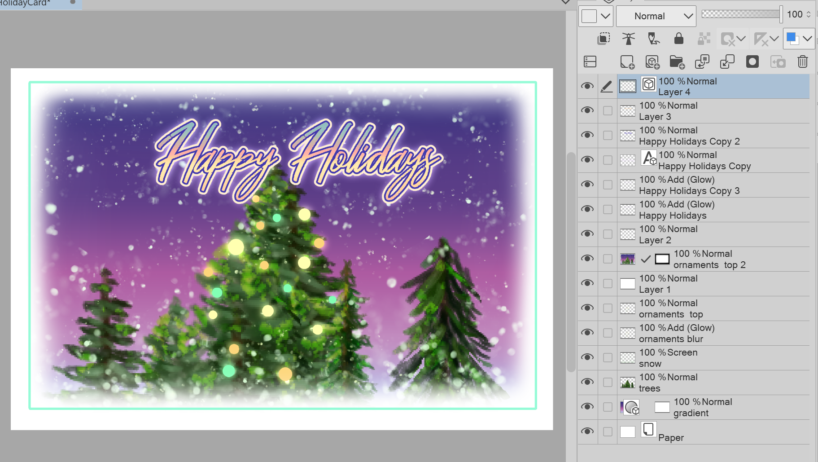Select the Happy Holidays Copy 3 layer
This screenshot has width=818, height=462.
point(713,185)
